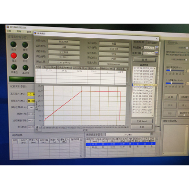Viewport: 189px width, 189px height.
Task: Expand the parameter name dropdown showing 10-20MPa
Action: (x=151, y=134)
